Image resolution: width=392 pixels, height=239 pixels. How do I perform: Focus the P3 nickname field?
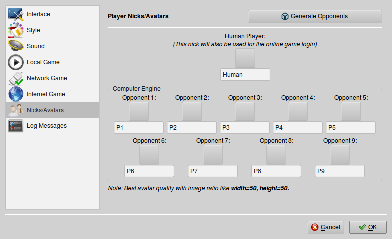click(245, 128)
